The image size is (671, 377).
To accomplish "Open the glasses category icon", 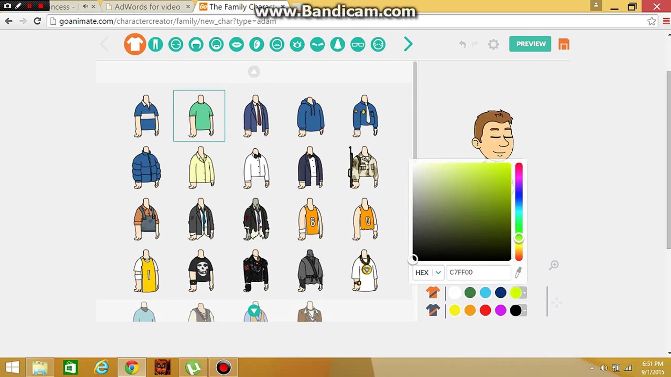I will click(358, 44).
